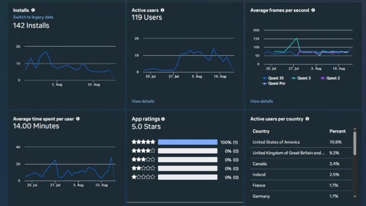The image size is (366, 206).
Task: Open View details under Average frames per second
Action: point(261,101)
